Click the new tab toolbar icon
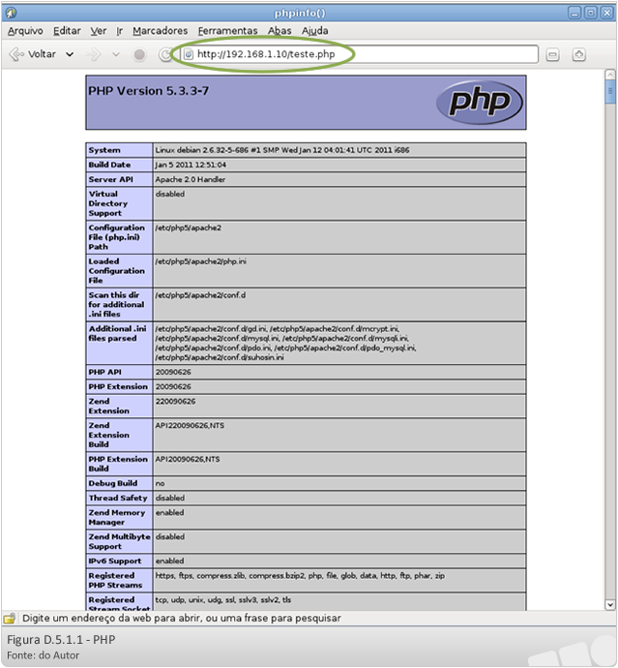 (579, 54)
